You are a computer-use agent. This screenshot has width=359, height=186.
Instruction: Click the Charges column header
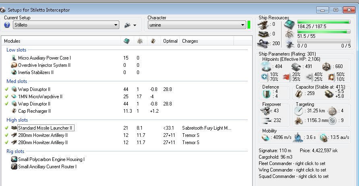(x=190, y=41)
